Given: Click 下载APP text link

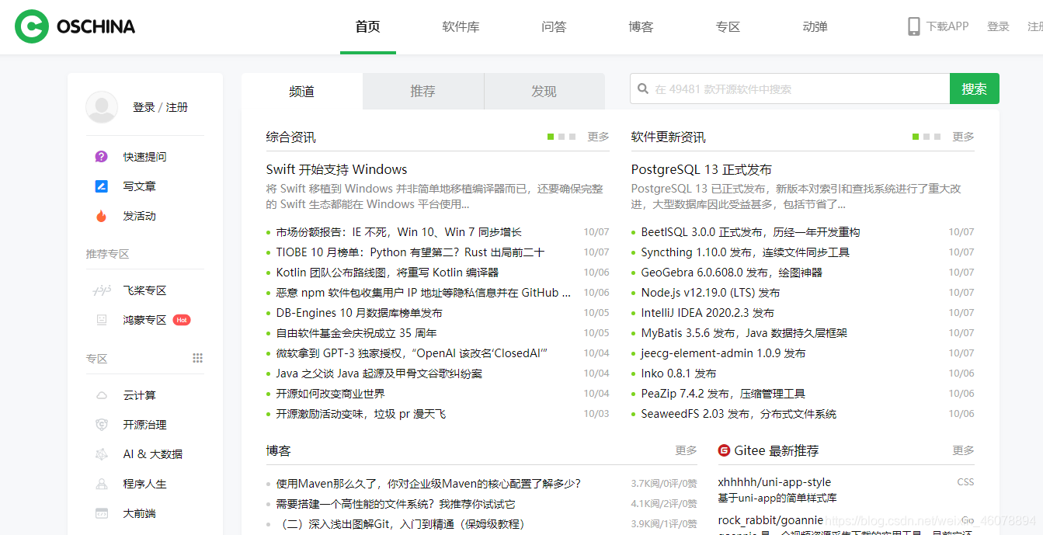Looking at the screenshot, I should [947, 26].
